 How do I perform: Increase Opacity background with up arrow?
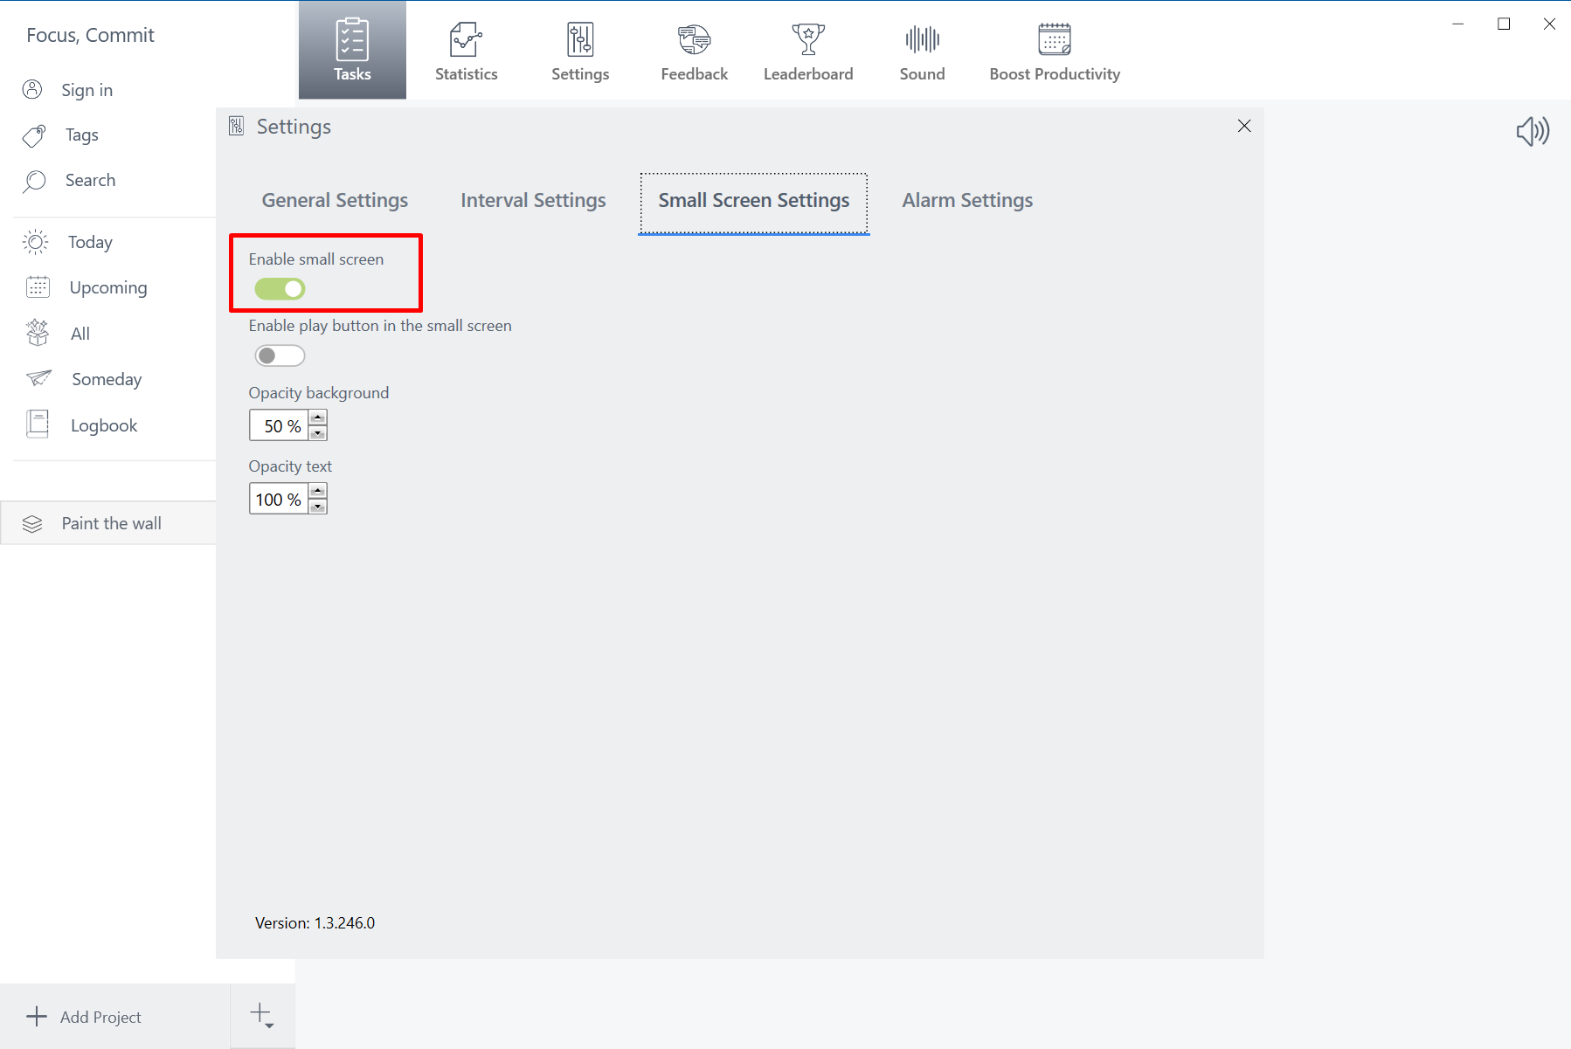[x=318, y=418]
